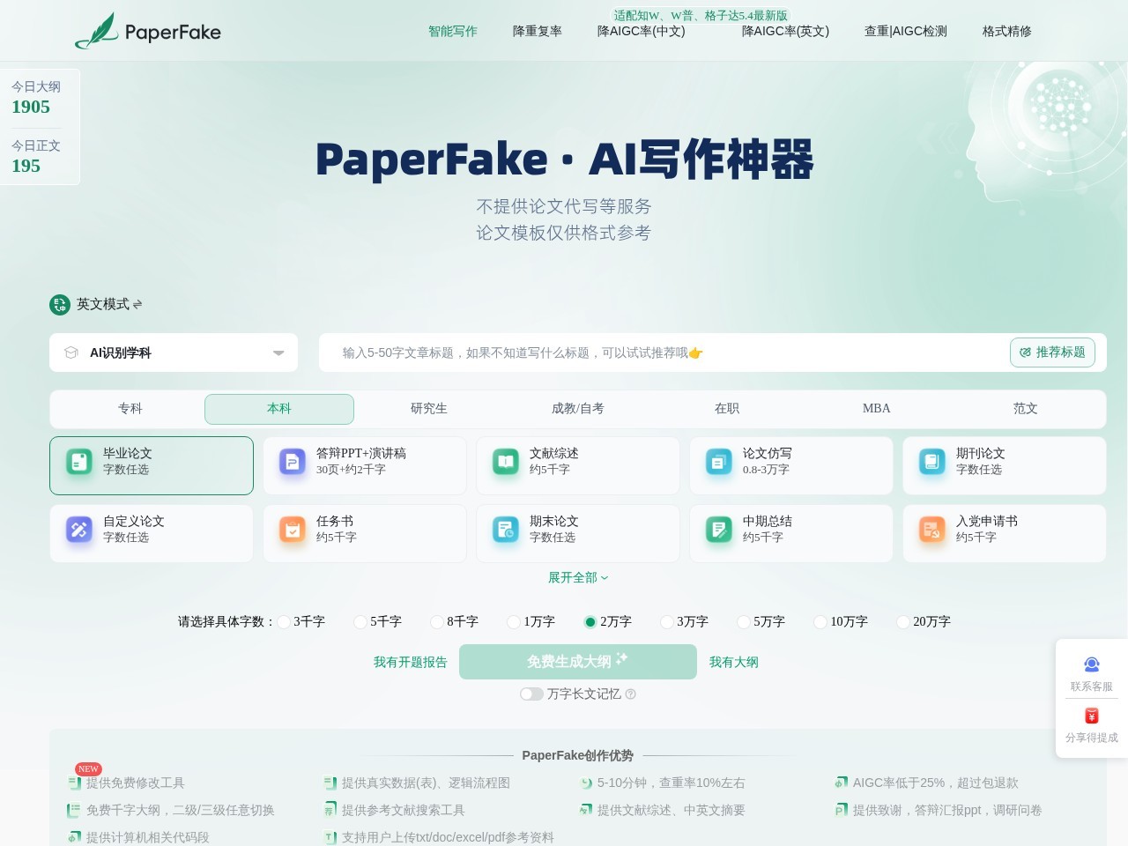Click the 我有大纲 link

[x=734, y=662]
